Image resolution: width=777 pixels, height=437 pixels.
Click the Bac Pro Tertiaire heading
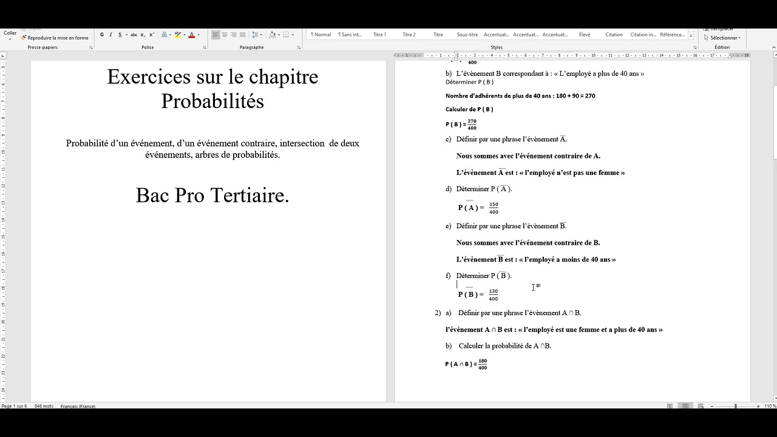point(212,195)
